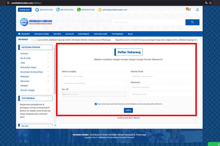Viewport: 220px width, 146px height.
Task: Expand the Kebutuhan Dapur category arrow
Action: [48, 67]
